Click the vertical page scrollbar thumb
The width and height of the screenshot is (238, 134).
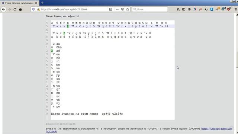point(237,60)
